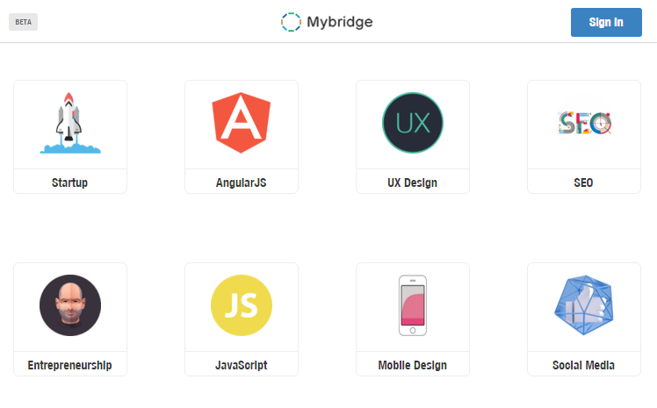657x408 pixels.
Task: Select the UX Design circle icon
Action: tap(412, 123)
